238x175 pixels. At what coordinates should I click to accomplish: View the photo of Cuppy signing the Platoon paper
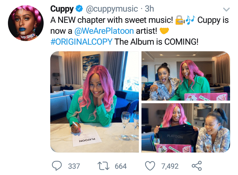95,102
